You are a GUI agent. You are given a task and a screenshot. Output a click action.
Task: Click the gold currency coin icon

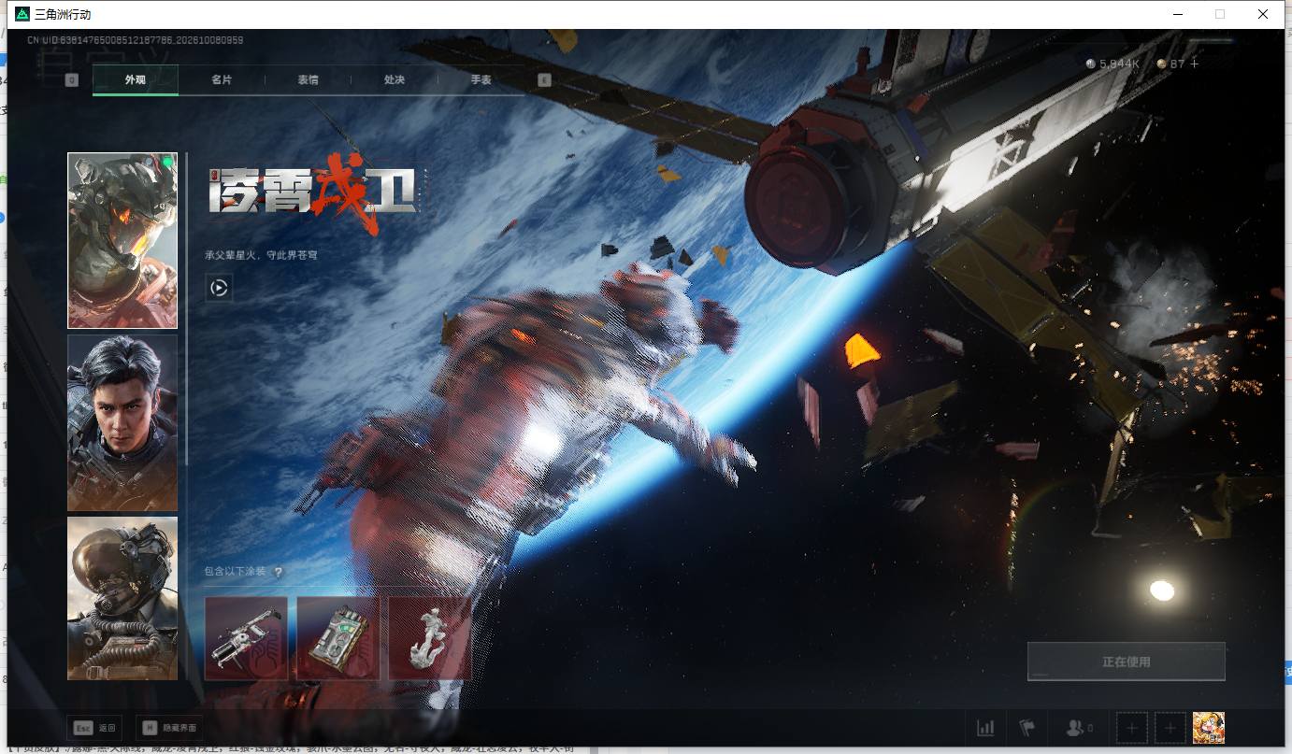(1161, 64)
